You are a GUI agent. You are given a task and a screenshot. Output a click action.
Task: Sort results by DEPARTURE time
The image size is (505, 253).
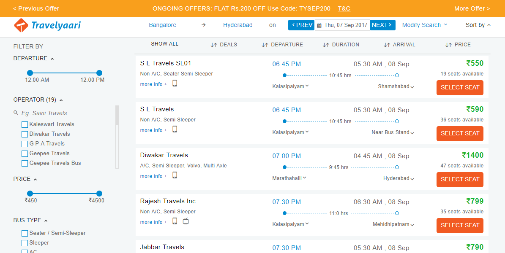point(282,45)
